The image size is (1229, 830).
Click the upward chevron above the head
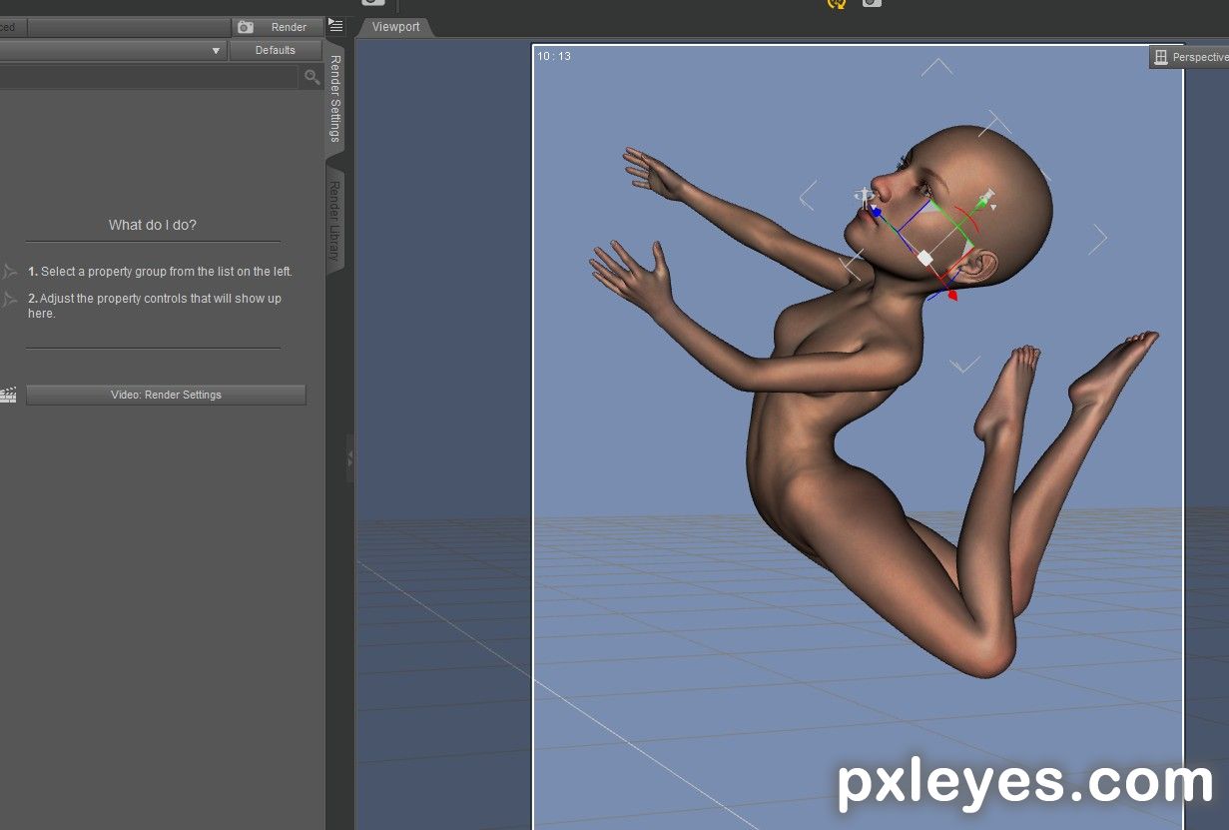pos(936,67)
